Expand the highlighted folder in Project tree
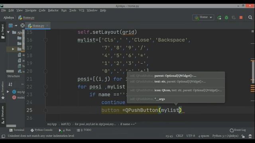The width and height of the screenshot is (255, 143). tap(13, 49)
